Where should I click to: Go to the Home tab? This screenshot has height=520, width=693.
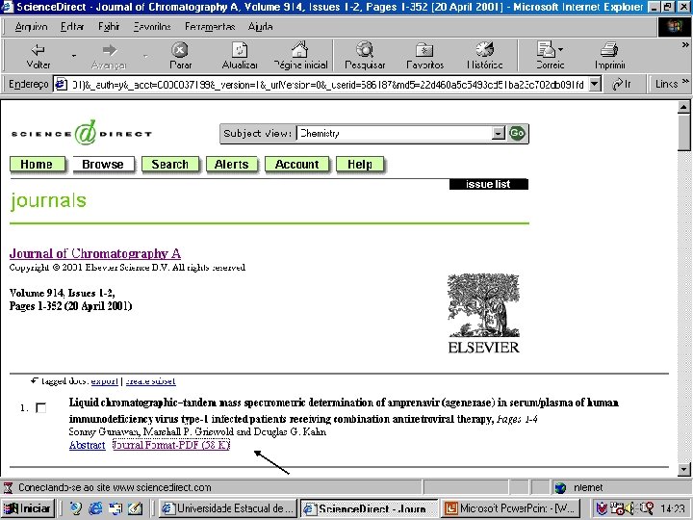pos(38,164)
